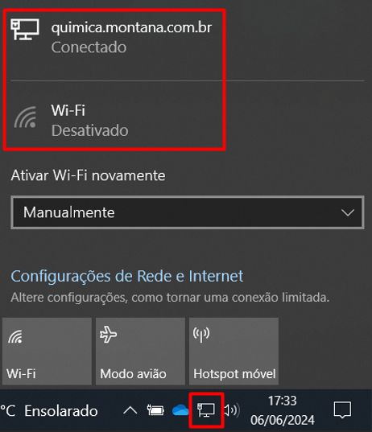Open OneDrive cloud tray icon
This screenshot has height=432, width=372.
[180, 410]
